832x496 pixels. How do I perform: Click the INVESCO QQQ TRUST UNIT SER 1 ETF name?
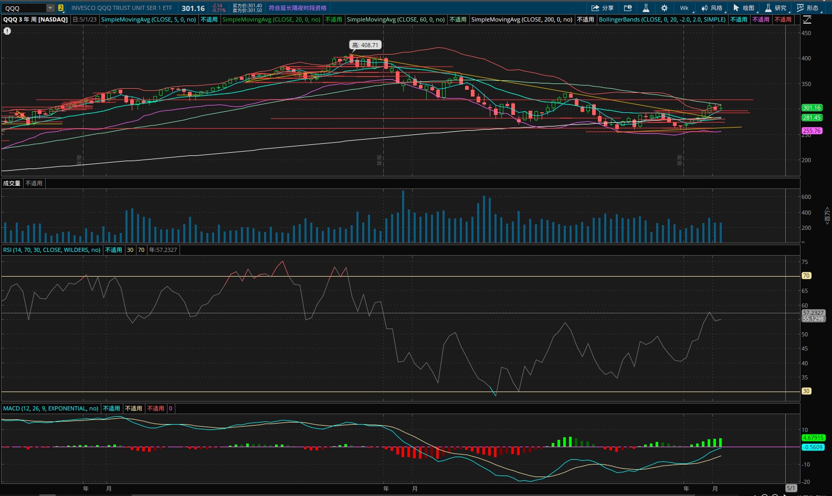[122, 8]
